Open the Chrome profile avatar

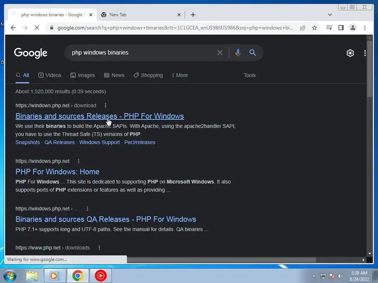click(353, 28)
